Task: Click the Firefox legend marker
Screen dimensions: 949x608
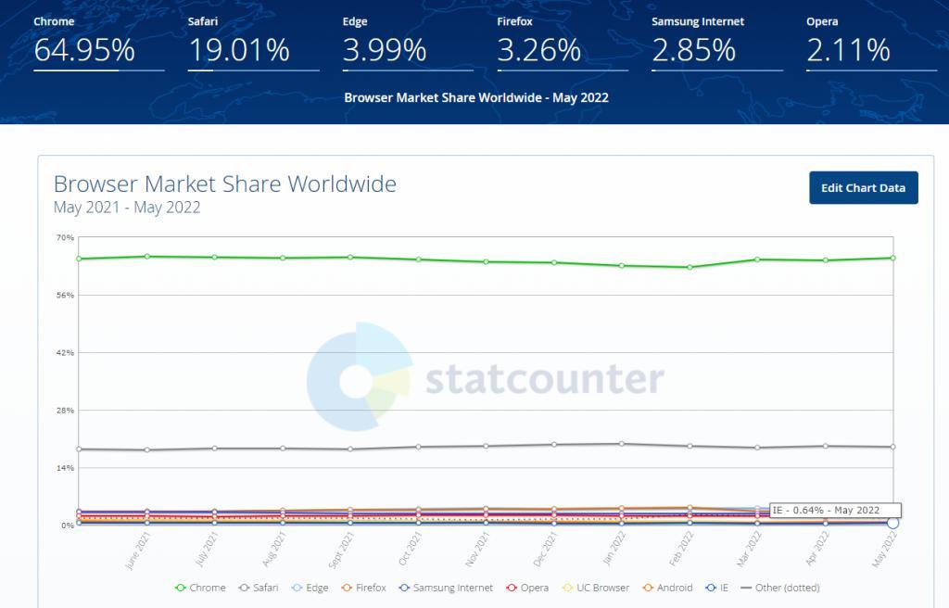Action: click(348, 588)
